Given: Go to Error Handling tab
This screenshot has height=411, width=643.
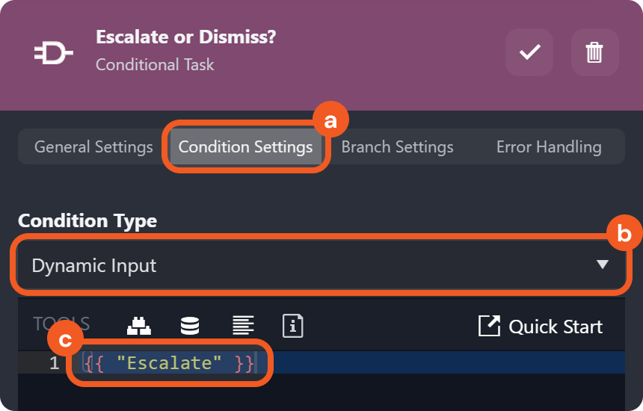Looking at the screenshot, I should pos(548,146).
